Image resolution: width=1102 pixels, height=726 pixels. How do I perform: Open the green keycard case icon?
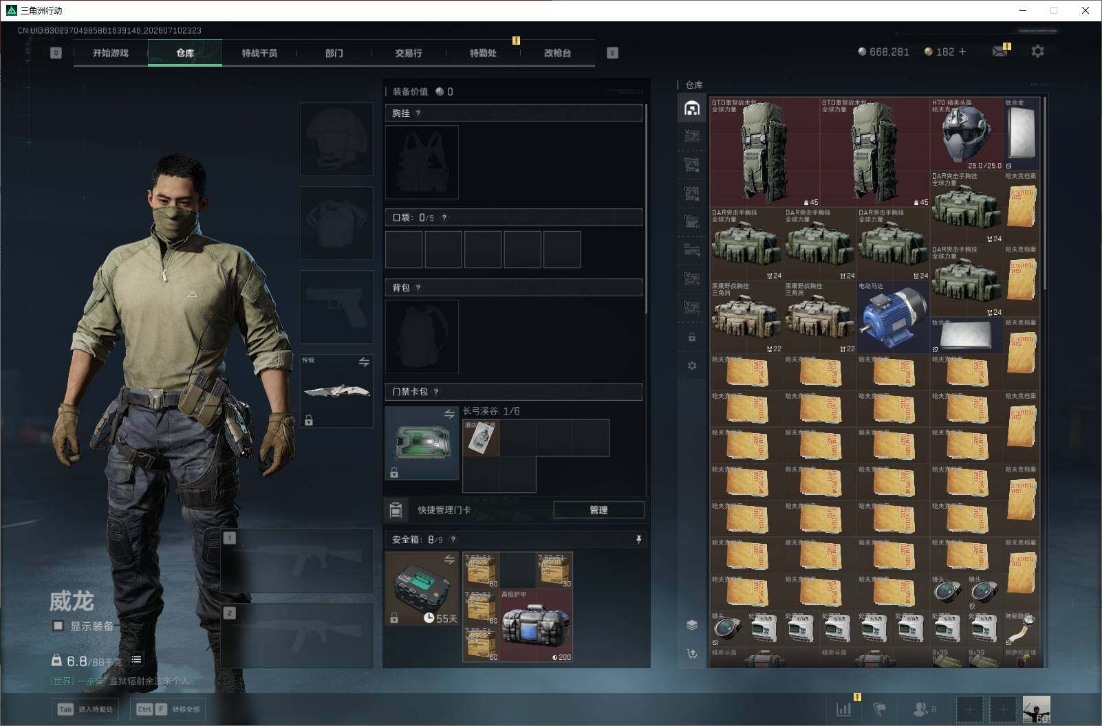[422, 443]
